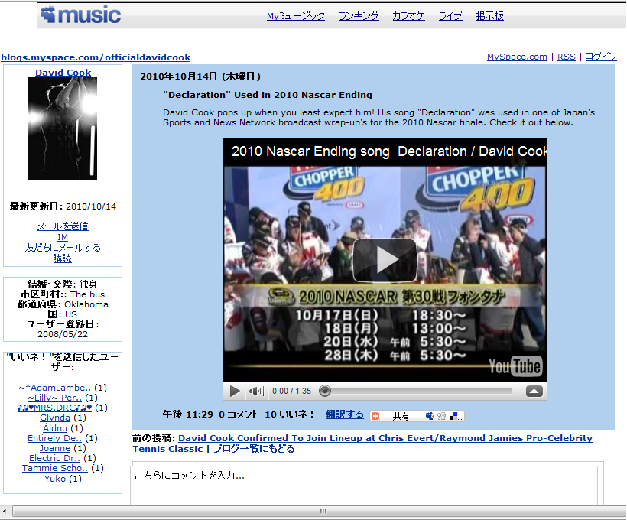Click the 共有 share button
The image size is (627, 520).
pos(400,416)
